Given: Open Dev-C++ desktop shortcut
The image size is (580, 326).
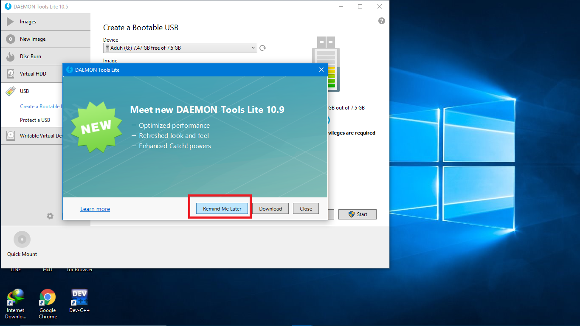Looking at the screenshot, I should click(79, 301).
